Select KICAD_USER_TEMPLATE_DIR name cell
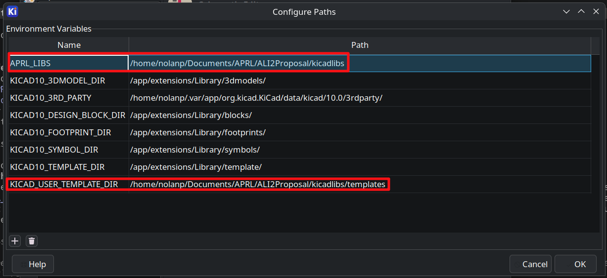 click(69, 184)
